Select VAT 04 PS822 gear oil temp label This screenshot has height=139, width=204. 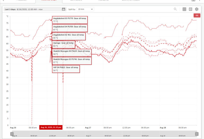point(66,69)
